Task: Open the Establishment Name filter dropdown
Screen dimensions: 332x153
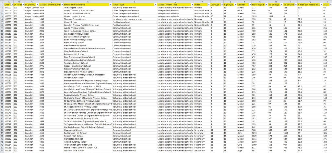Action: pyautogui.click(x=111, y=5)
